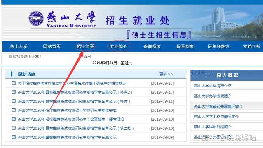263x148 pixels.
Task: Open 推荐免试资格学生名单公示（补充2）news link
Action: click(x=75, y=93)
